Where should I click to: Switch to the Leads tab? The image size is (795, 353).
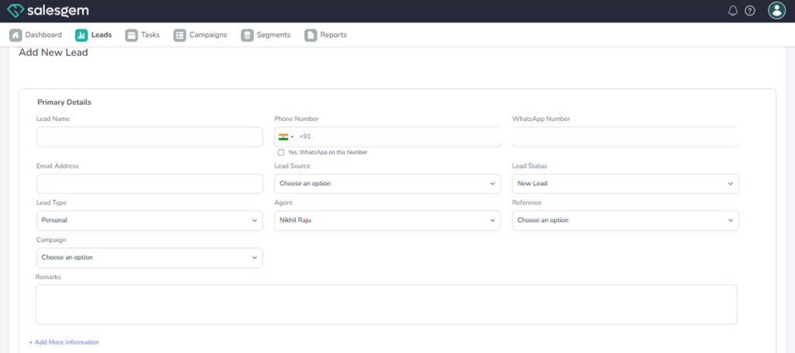pyautogui.click(x=93, y=35)
